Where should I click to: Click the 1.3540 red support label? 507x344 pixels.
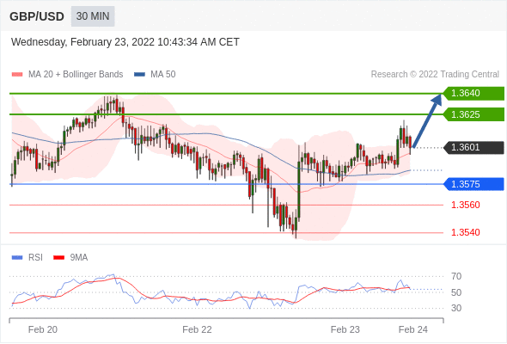[x=465, y=232]
